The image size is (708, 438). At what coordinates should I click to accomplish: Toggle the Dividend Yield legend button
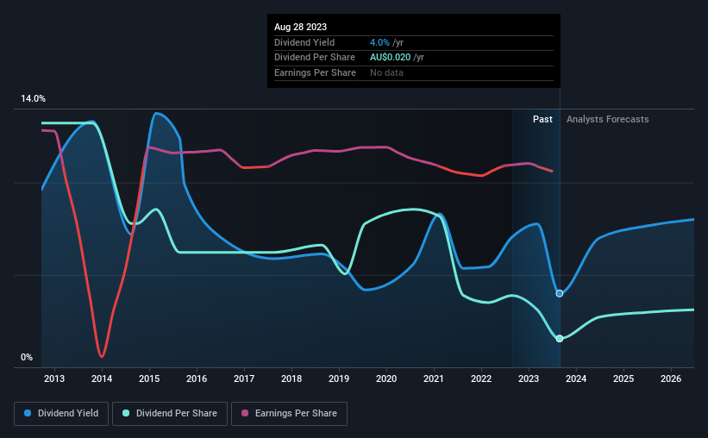[x=61, y=414]
